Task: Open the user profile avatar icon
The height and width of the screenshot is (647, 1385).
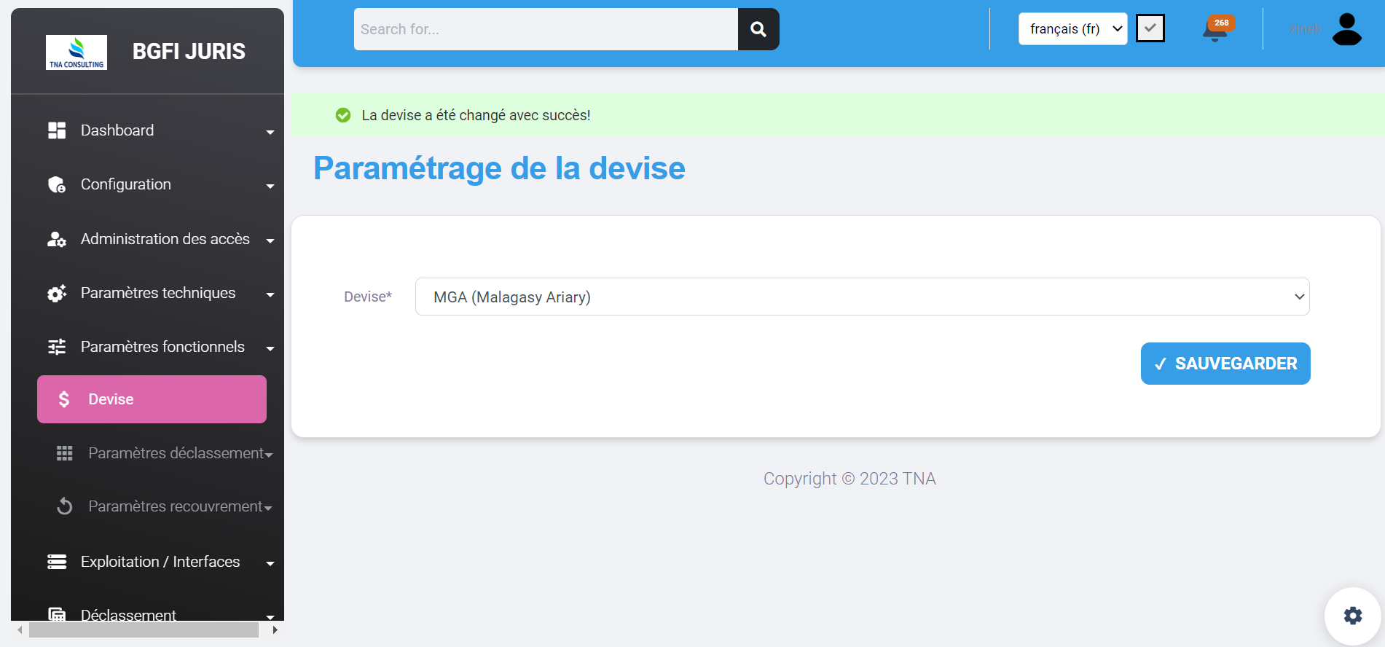Action: click(1346, 29)
